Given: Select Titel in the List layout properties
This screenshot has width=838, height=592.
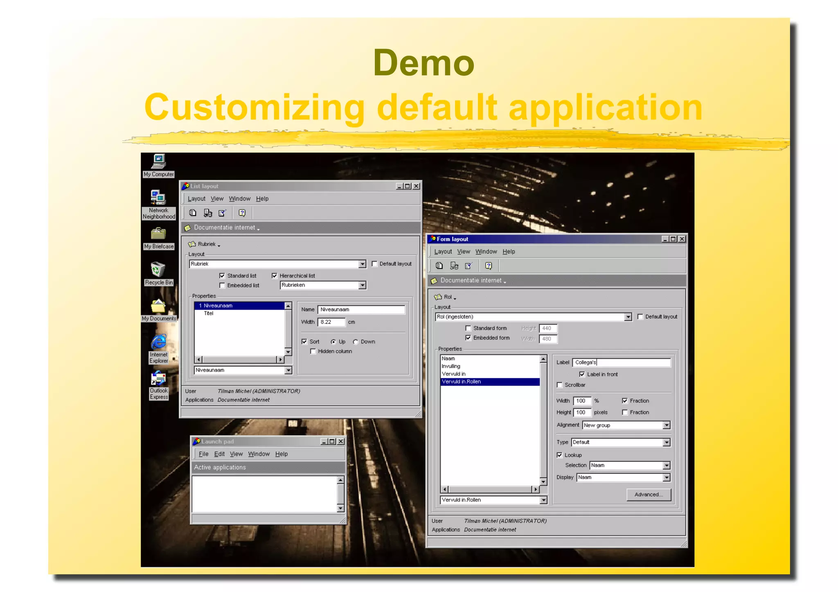Looking at the screenshot, I should (209, 313).
